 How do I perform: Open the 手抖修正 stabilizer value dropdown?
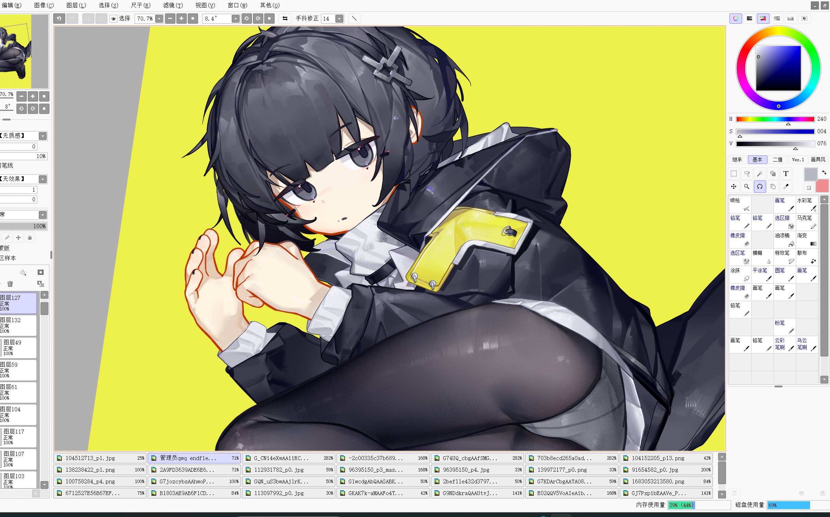tap(339, 19)
